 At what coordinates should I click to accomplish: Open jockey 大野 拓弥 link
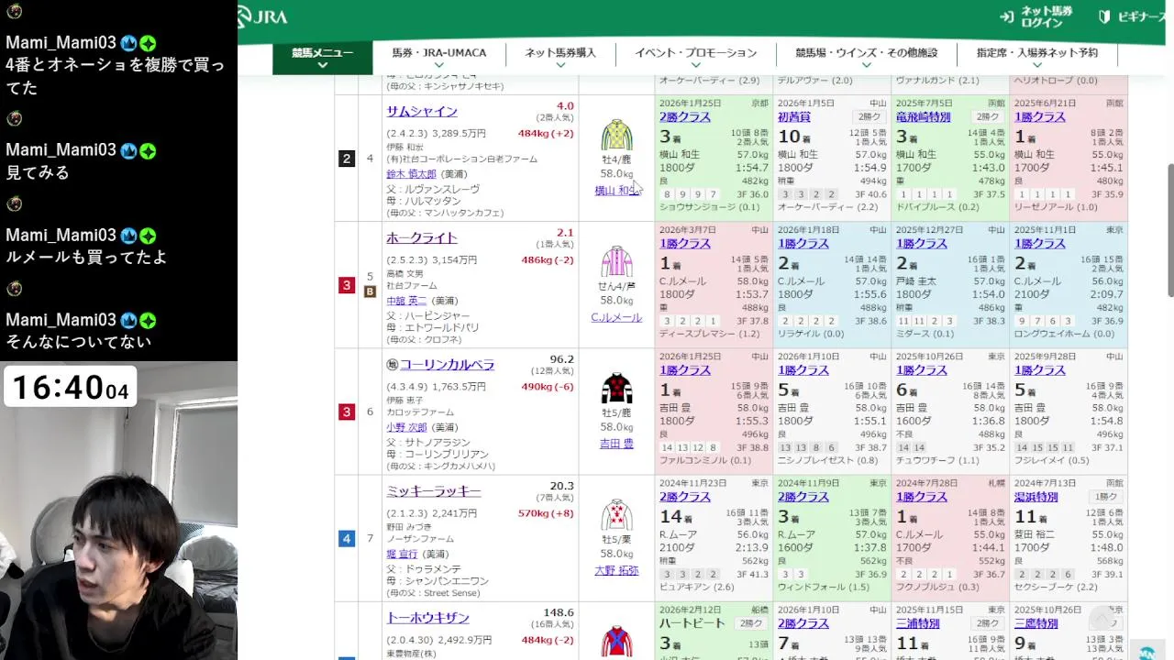(x=616, y=570)
